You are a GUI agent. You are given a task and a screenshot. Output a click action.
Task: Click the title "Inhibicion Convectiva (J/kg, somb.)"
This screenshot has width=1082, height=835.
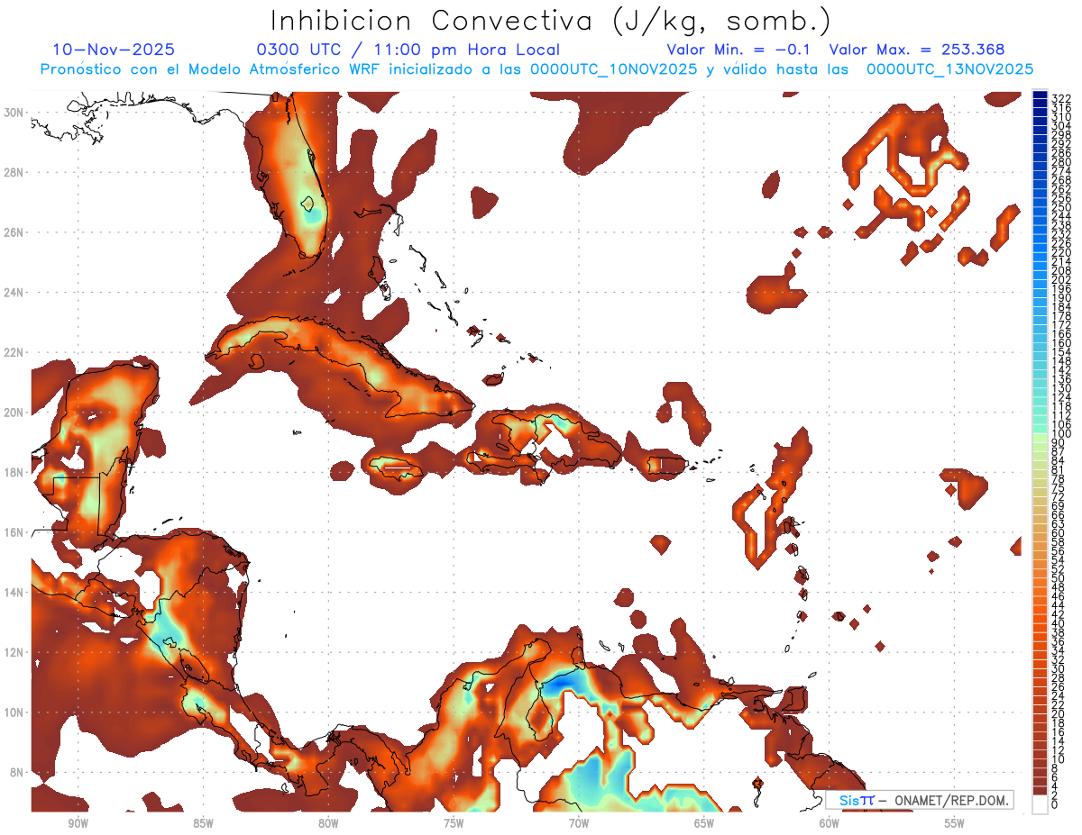coord(550,22)
